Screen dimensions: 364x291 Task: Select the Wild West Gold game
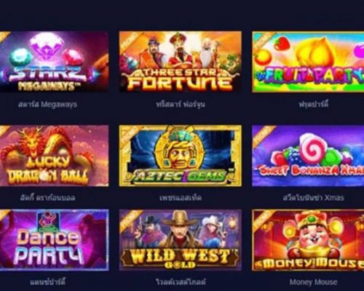coord(181,240)
